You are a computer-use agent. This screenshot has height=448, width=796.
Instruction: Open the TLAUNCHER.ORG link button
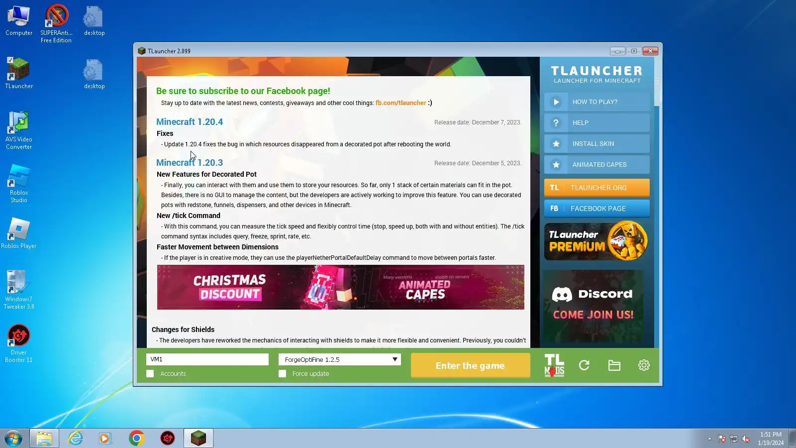click(597, 188)
